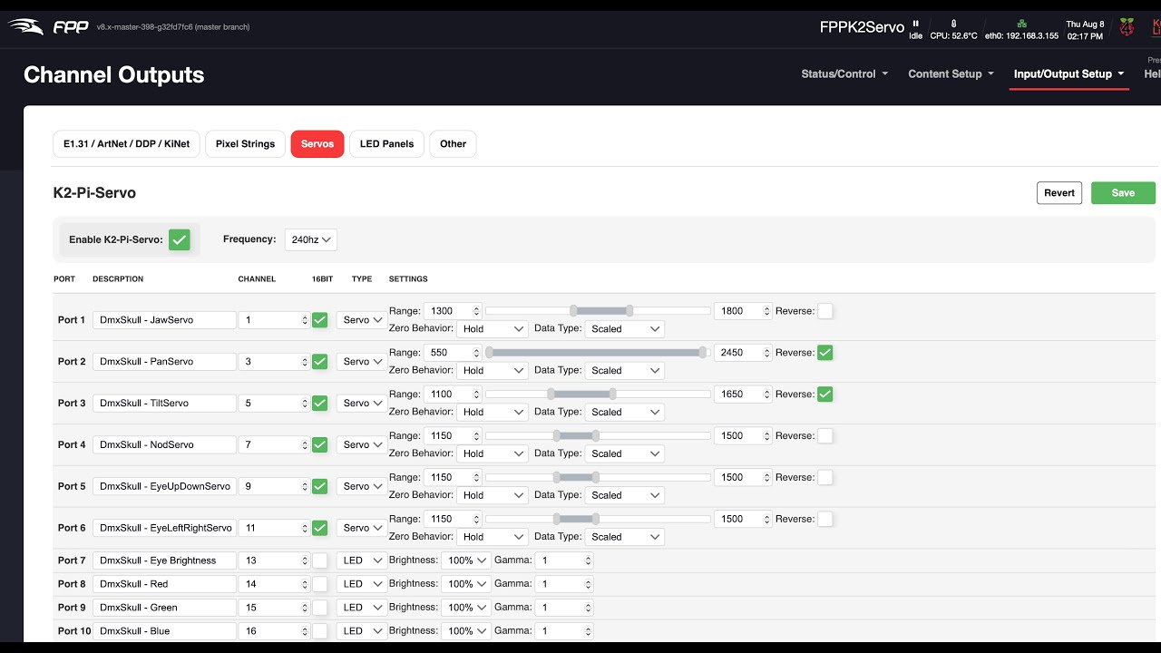
Task: Click the Port 2 range maximum field 2450
Action: pos(744,352)
